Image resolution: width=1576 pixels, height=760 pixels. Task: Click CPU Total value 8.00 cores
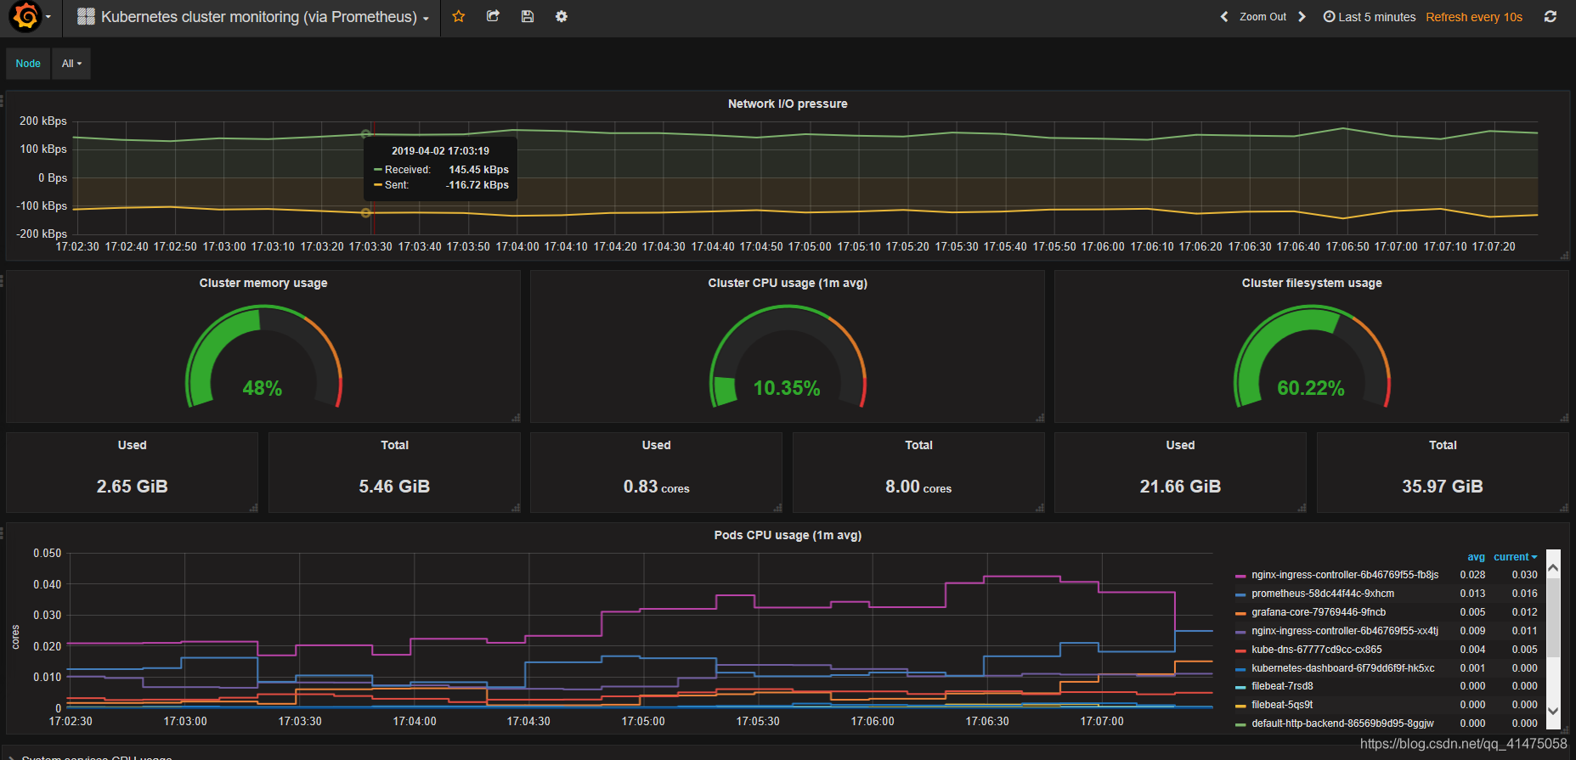pyautogui.click(x=918, y=487)
